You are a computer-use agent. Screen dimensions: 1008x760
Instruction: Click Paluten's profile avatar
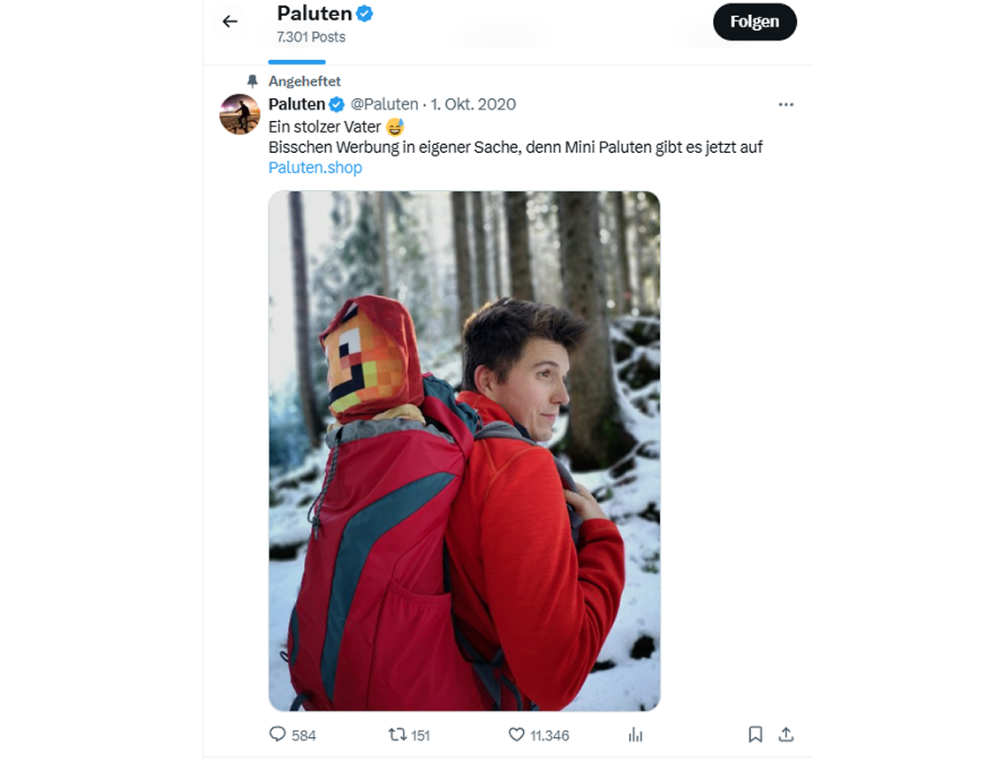(x=239, y=114)
